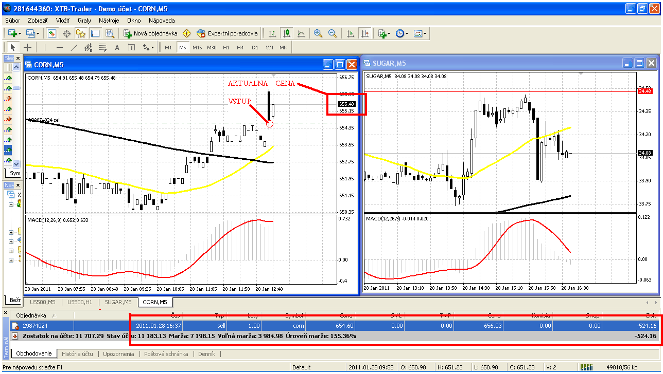663x374 pixels.
Task: Click the Expertní poradcovia button
Action: [227, 33]
